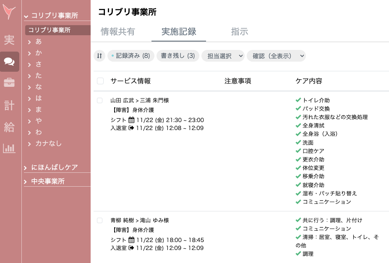Click the active chat bubble sidebar icon
Screen dimensions: 389x263
point(9,61)
